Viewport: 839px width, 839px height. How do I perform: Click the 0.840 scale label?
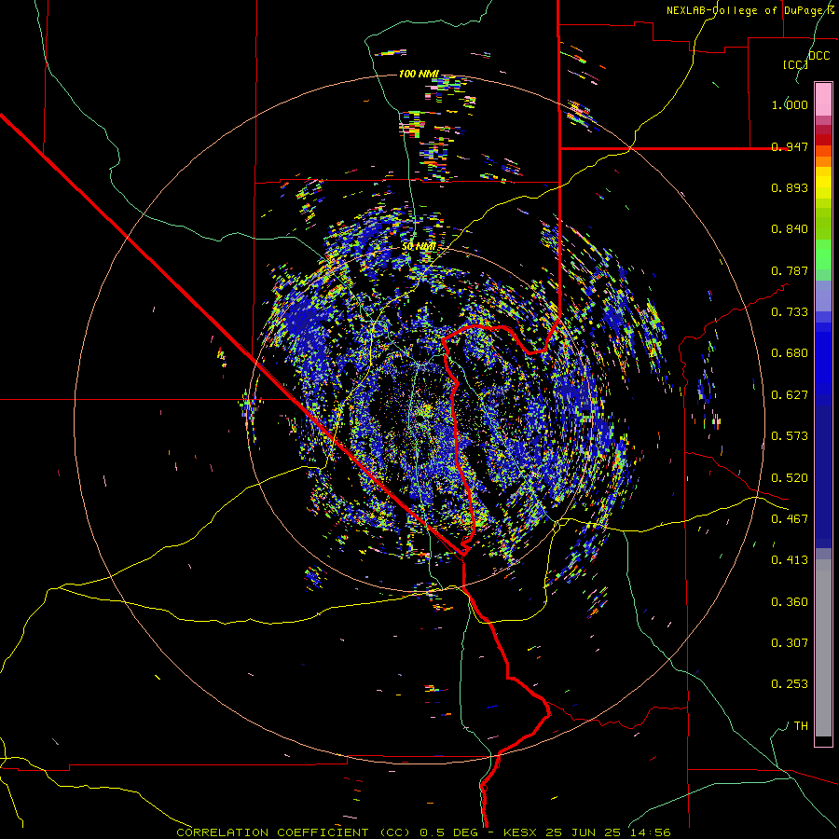(x=790, y=229)
